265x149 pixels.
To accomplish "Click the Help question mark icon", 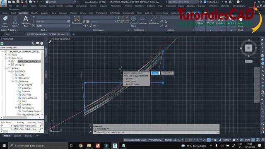I will (238, 2).
